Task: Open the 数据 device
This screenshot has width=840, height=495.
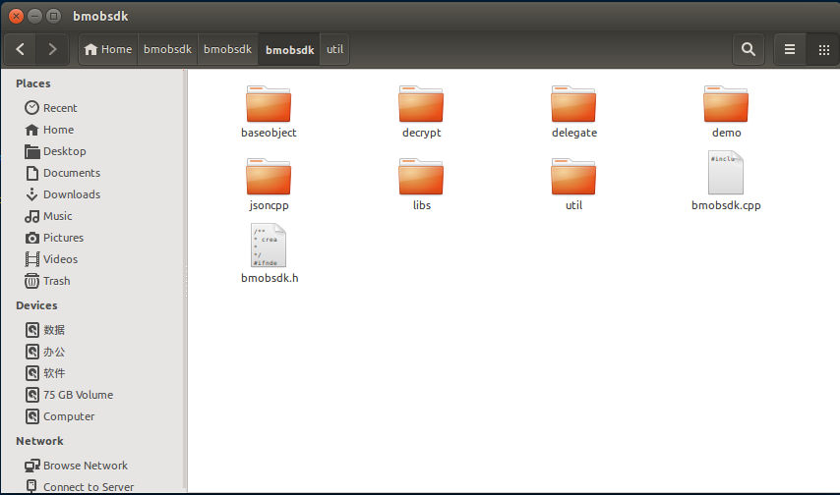Action: 45,330
